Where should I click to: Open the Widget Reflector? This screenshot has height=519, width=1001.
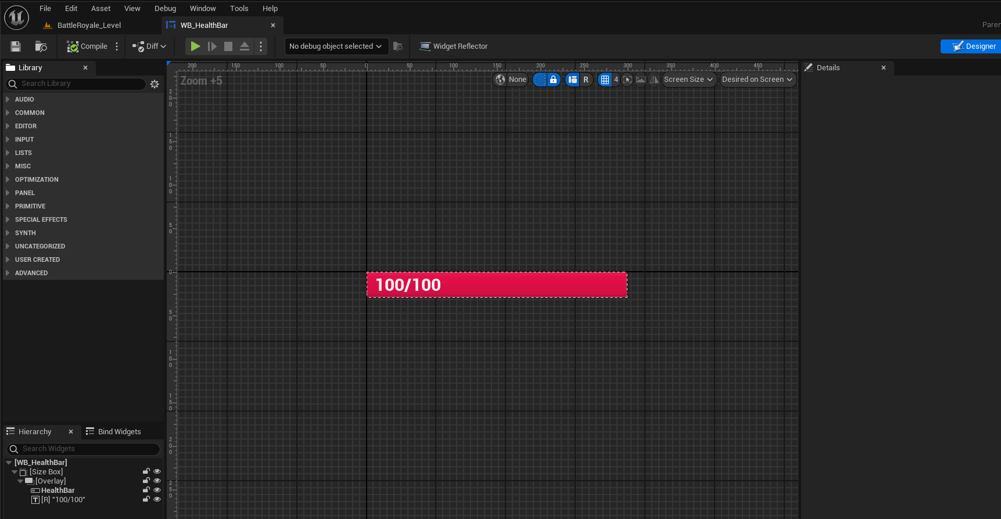click(x=454, y=46)
